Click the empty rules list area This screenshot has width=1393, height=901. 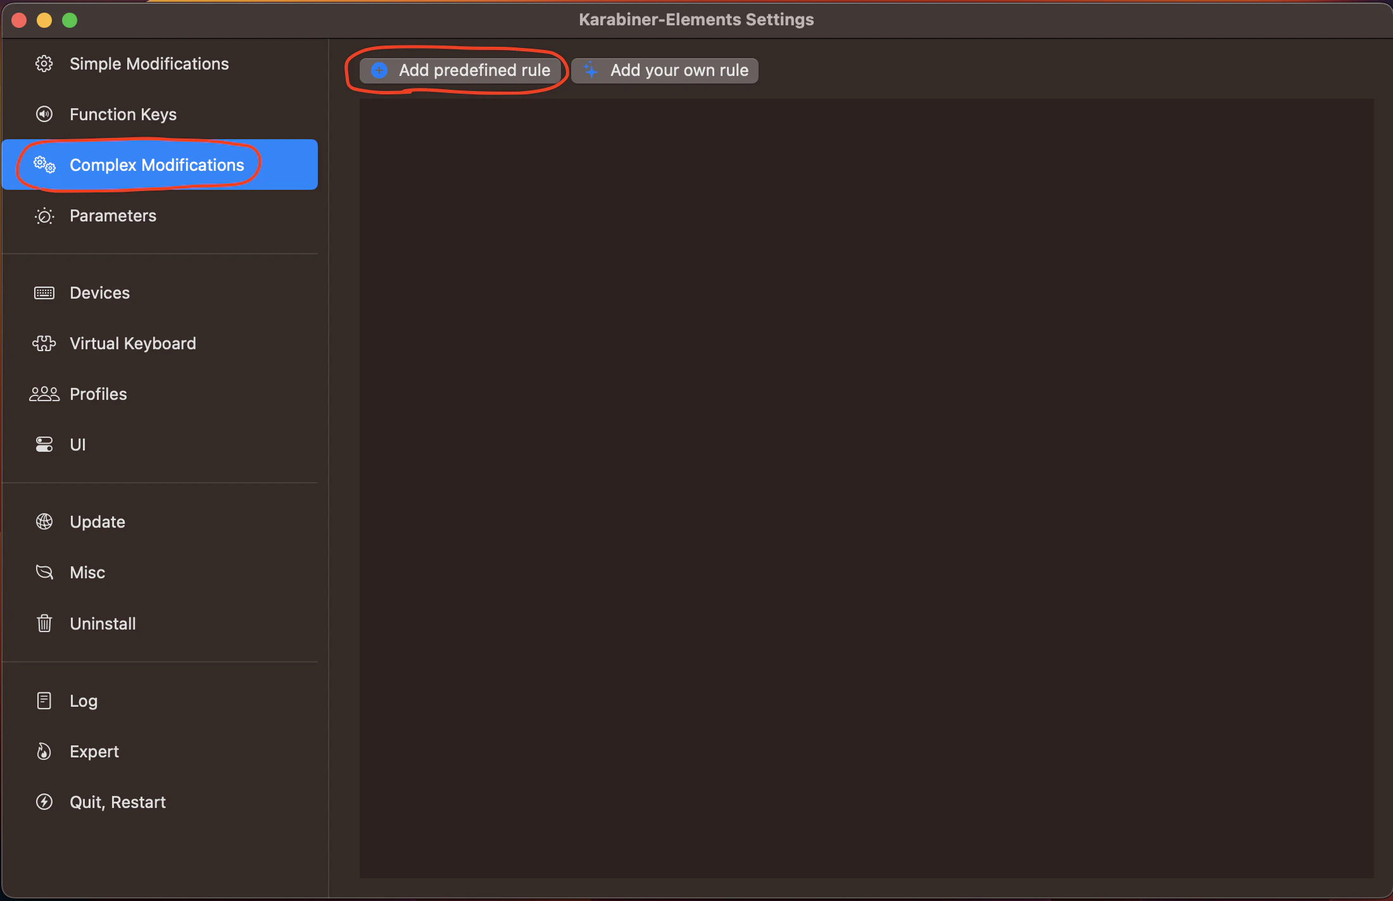866,487
